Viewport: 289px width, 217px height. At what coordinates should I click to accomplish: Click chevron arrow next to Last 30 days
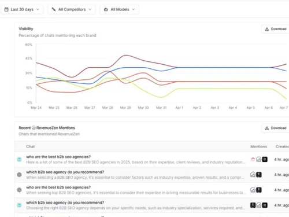click(x=38, y=9)
